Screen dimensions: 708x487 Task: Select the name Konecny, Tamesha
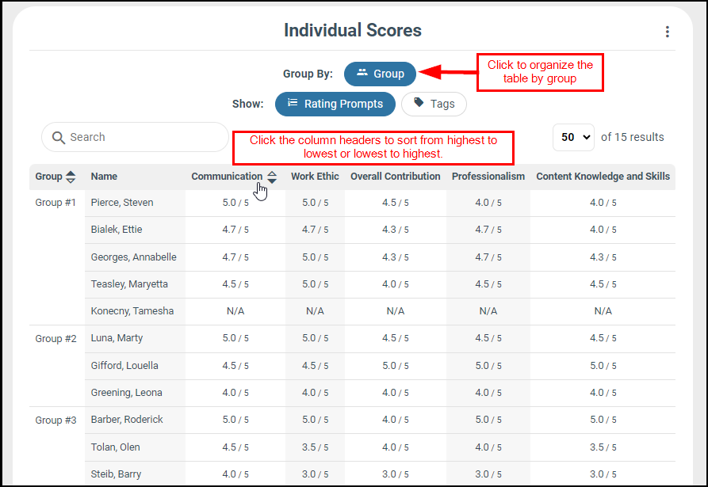(132, 311)
